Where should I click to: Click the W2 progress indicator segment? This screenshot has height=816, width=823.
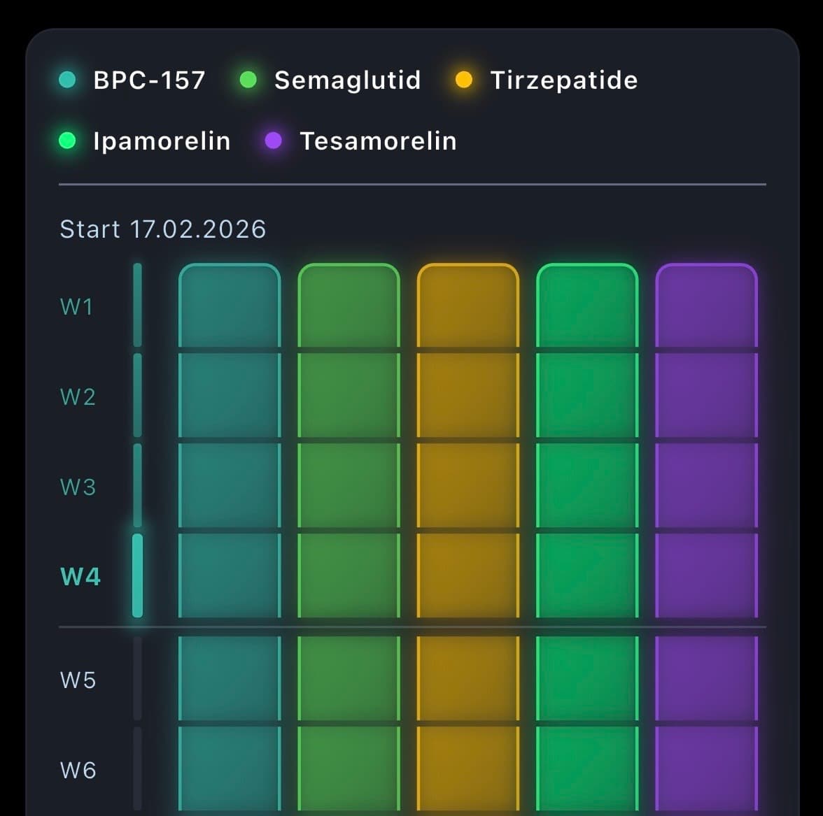pos(136,396)
